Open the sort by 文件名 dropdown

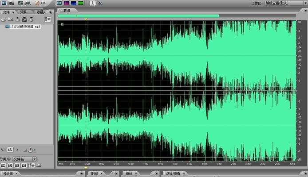[24, 159]
